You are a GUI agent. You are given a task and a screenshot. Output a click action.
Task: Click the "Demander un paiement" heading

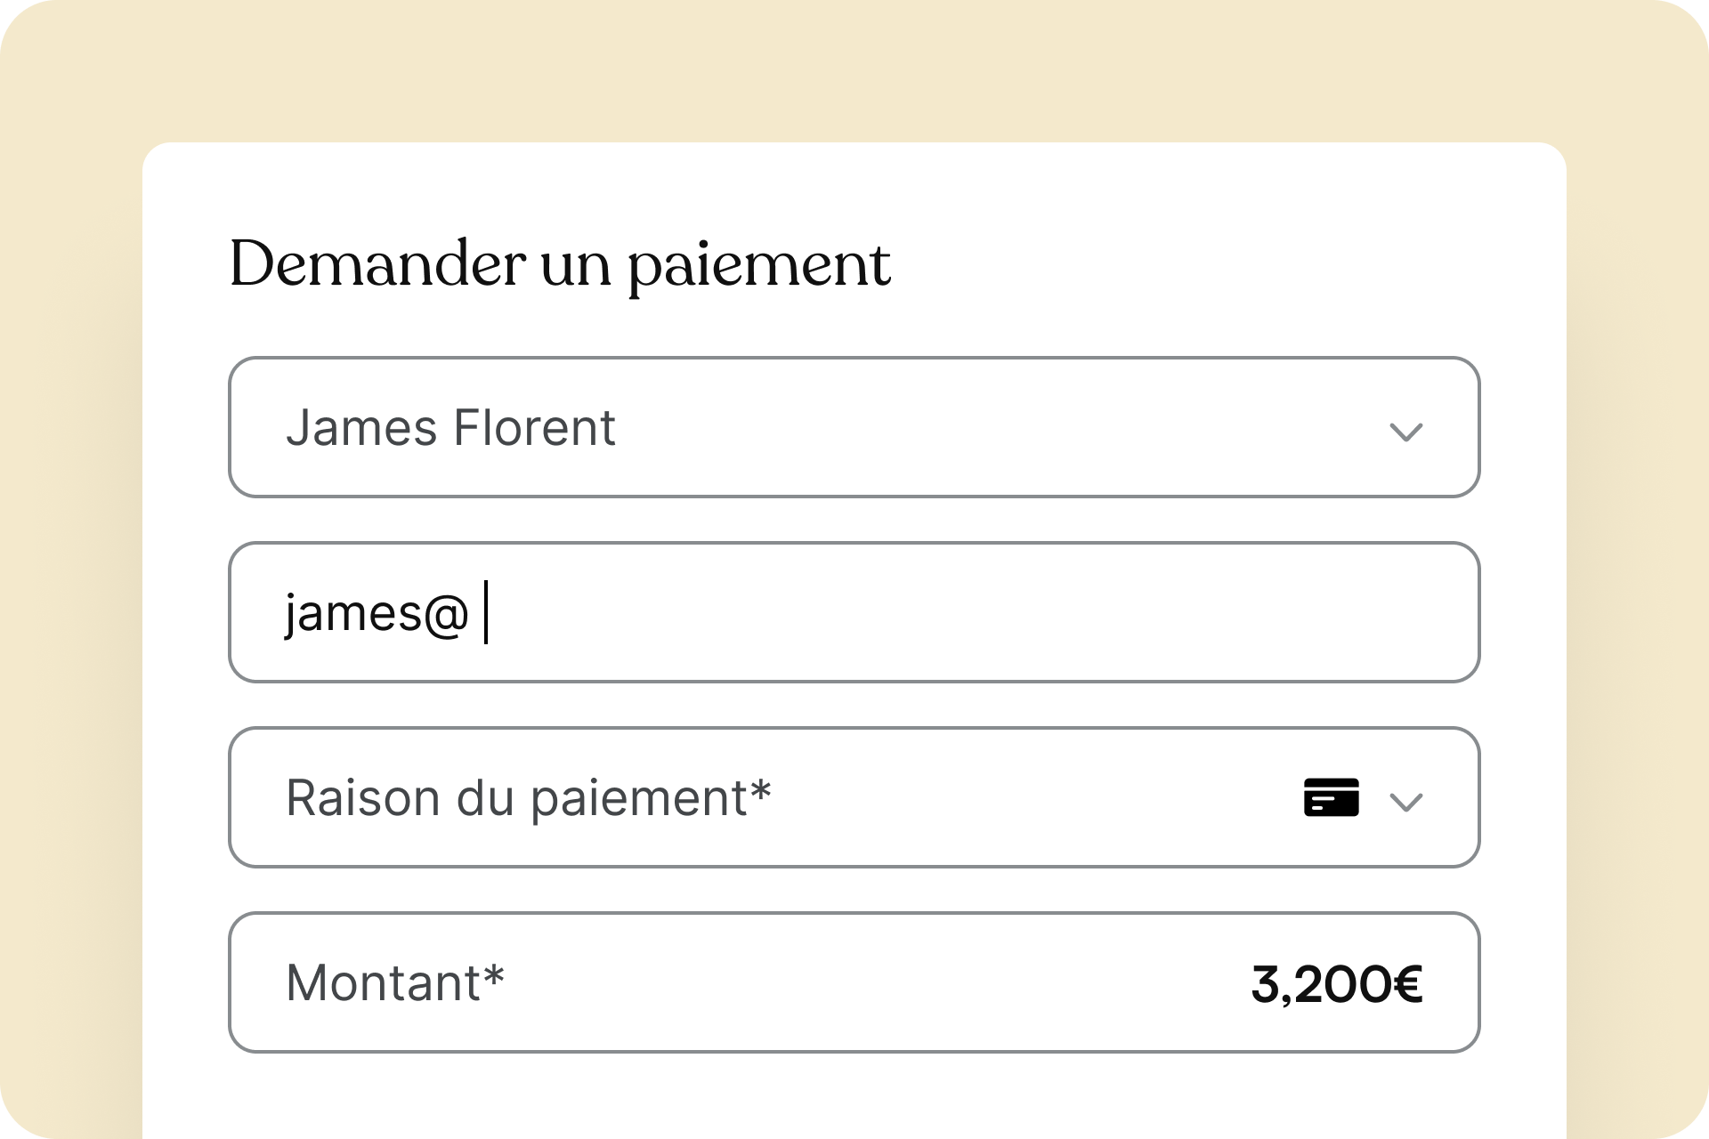(560, 264)
